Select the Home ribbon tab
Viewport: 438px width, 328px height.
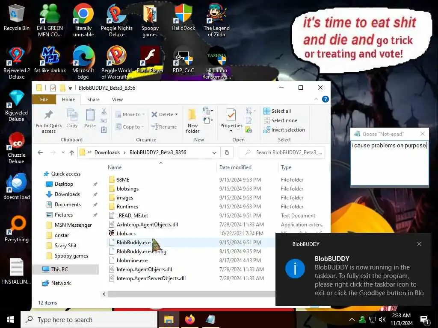click(68, 100)
